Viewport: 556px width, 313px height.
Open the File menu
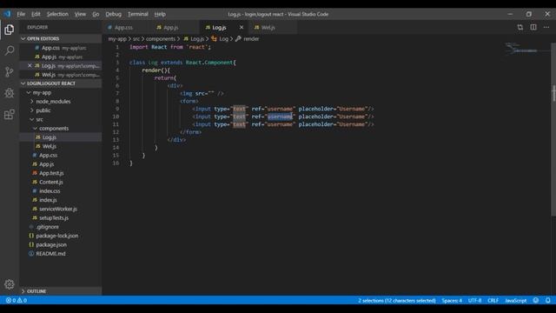(x=21, y=14)
